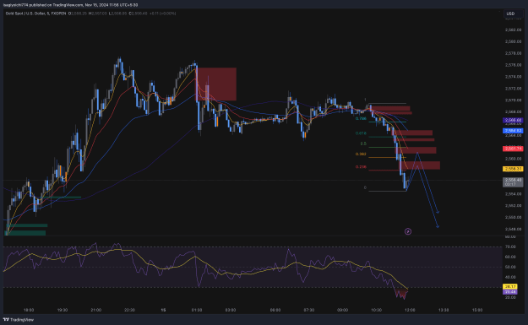528x325 pixels.
Task: Open the purple economic event marker icon
Action: (x=408, y=231)
